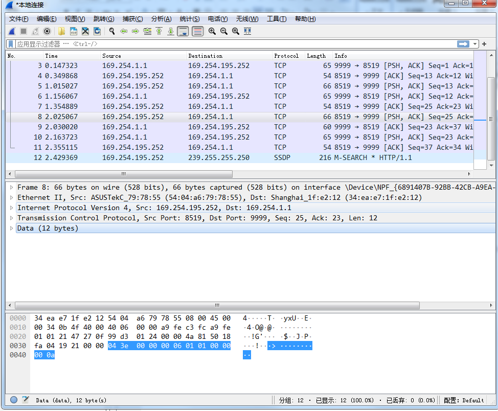
Task: Open a saved capture file
Action: (60, 31)
